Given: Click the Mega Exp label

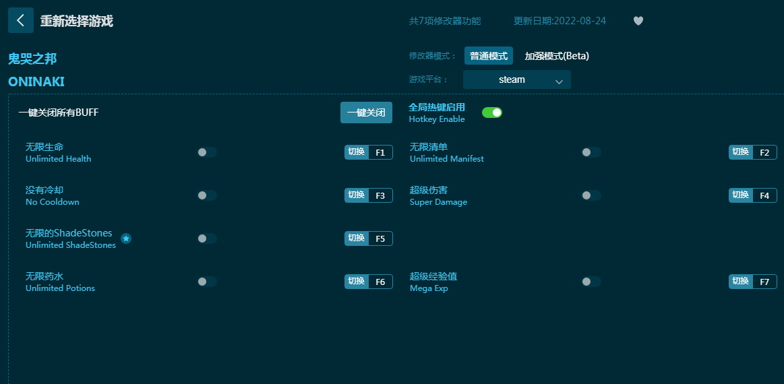Looking at the screenshot, I should pyautogui.click(x=429, y=288).
